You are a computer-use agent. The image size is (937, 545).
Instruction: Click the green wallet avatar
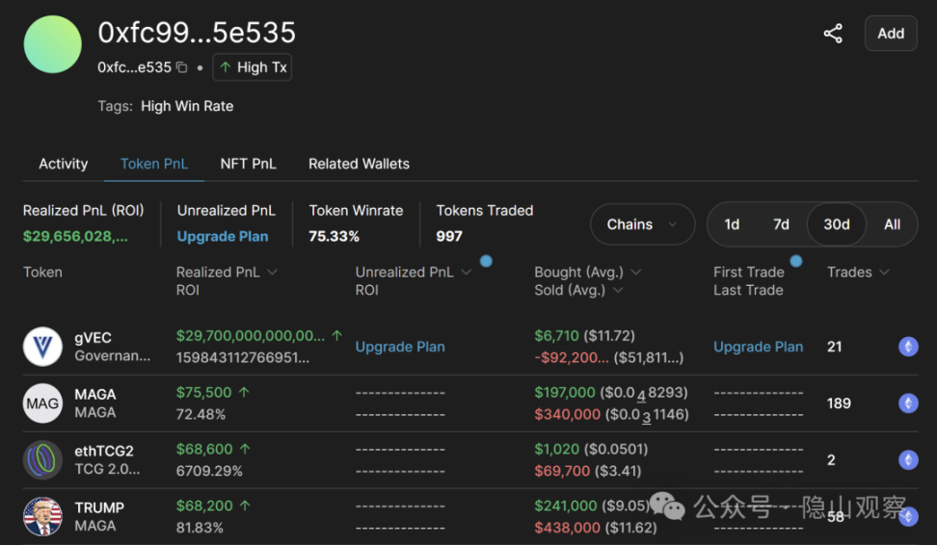pos(53,44)
